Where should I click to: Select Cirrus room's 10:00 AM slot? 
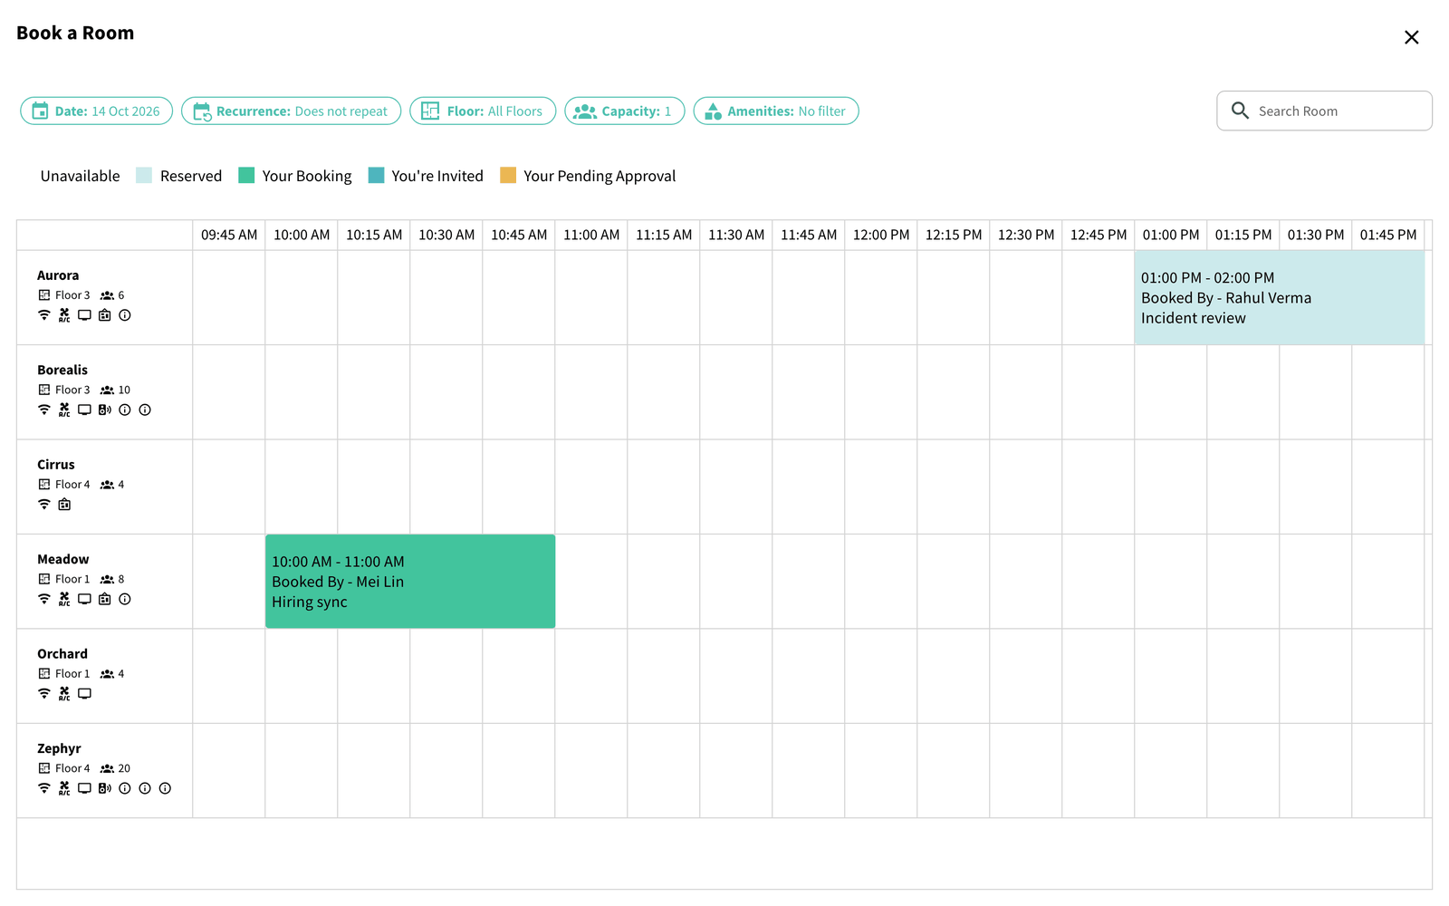point(302,487)
